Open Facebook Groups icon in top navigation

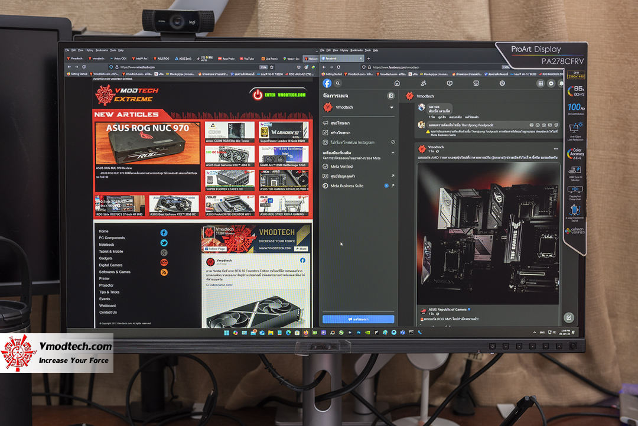(503, 83)
